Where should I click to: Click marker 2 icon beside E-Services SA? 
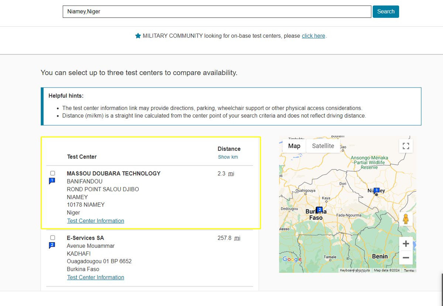[x=52, y=245]
